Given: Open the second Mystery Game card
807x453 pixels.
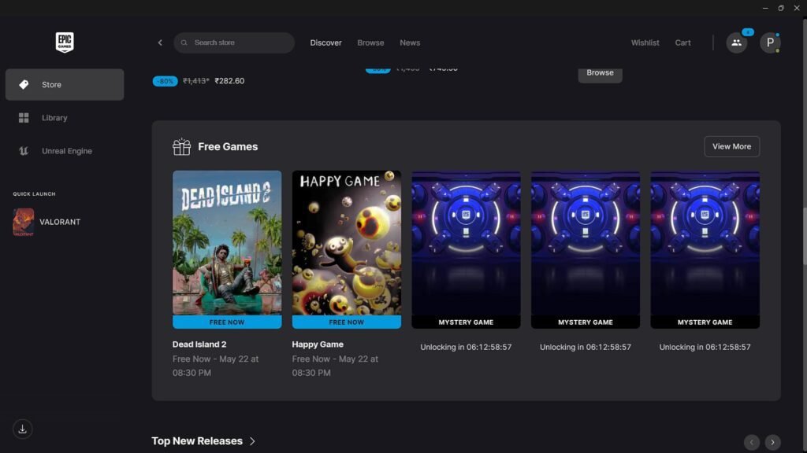Looking at the screenshot, I should point(586,249).
